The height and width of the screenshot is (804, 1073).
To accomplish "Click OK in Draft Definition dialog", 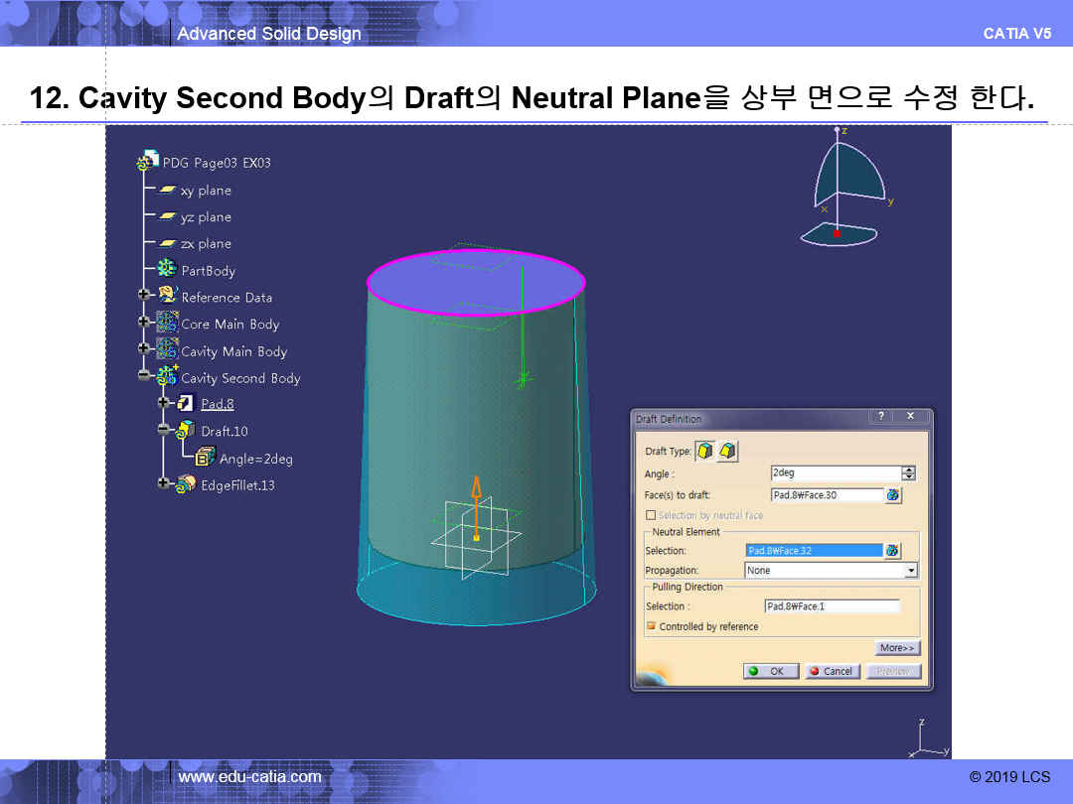I will 770,671.
